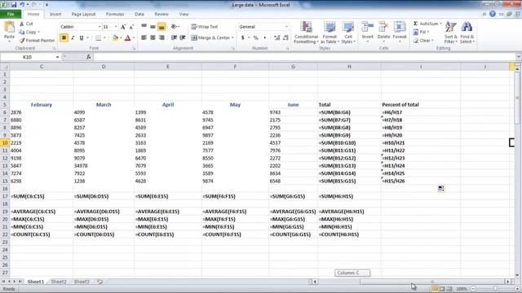
Task: Open Conditional Formatting menu
Action: click(x=306, y=33)
